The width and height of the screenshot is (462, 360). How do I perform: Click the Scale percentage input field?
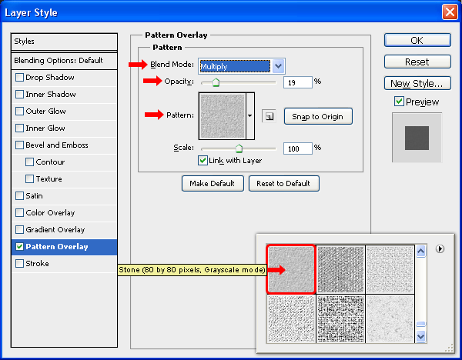(296, 148)
